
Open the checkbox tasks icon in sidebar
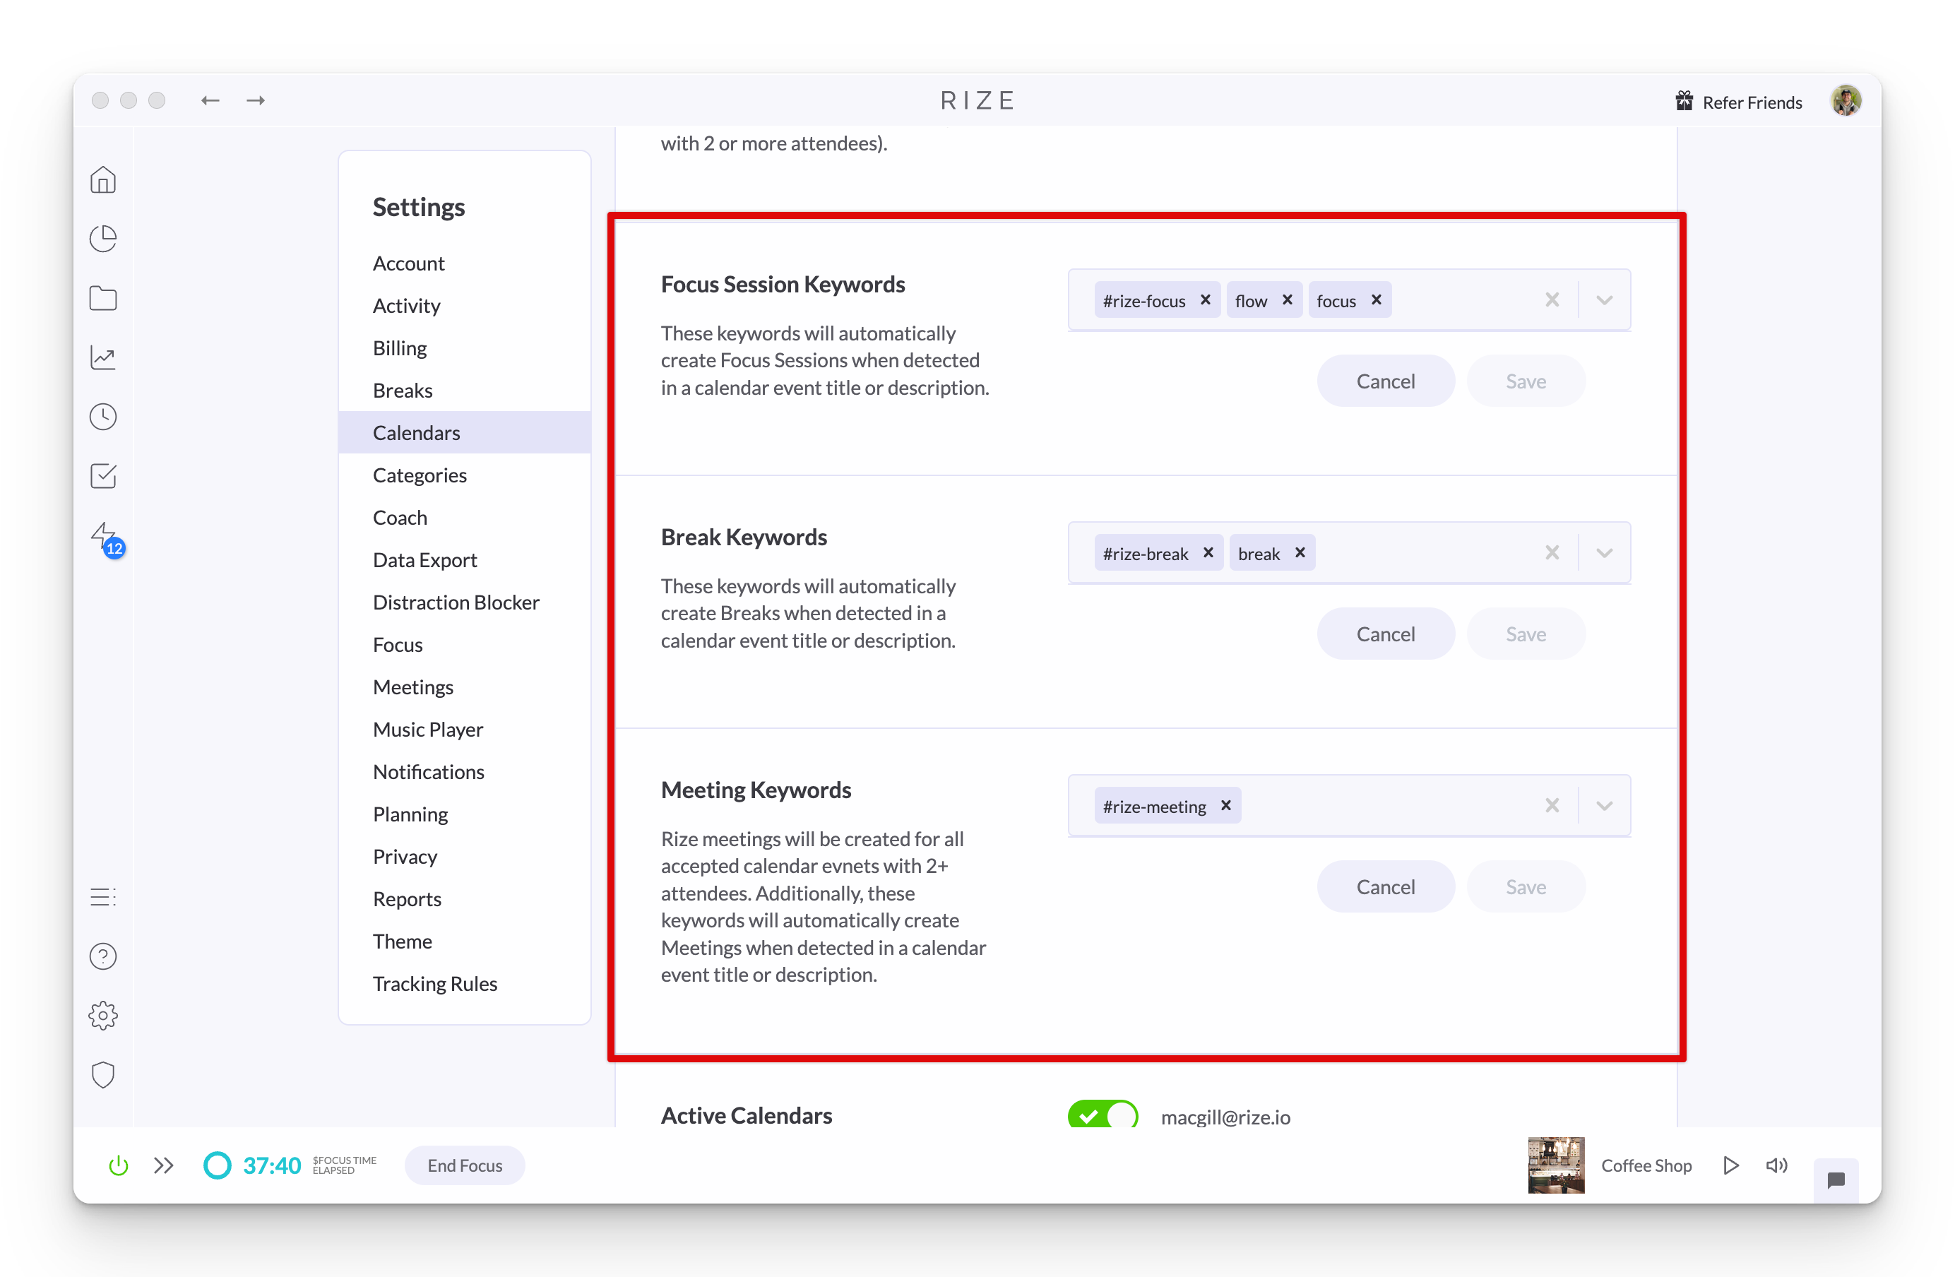coord(102,475)
